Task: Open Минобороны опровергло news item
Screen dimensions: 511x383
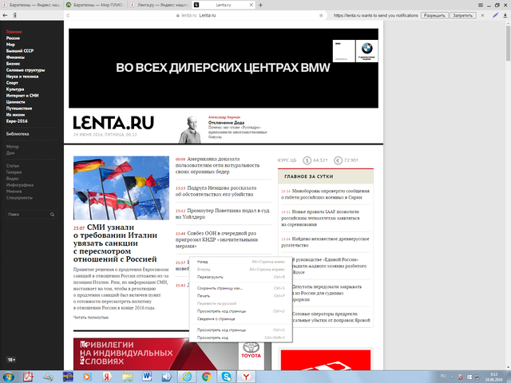Action: [325, 194]
